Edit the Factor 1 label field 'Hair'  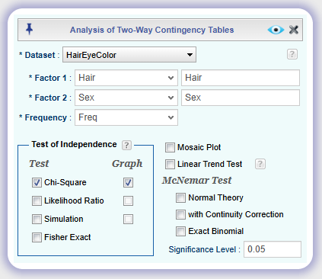(x=241, y=78)
